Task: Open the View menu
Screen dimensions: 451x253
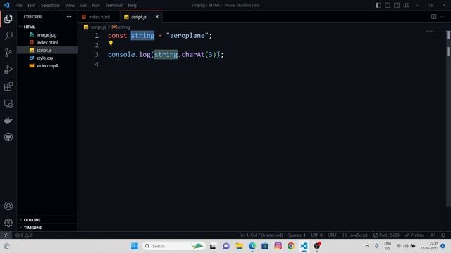Action: [70, 5]
